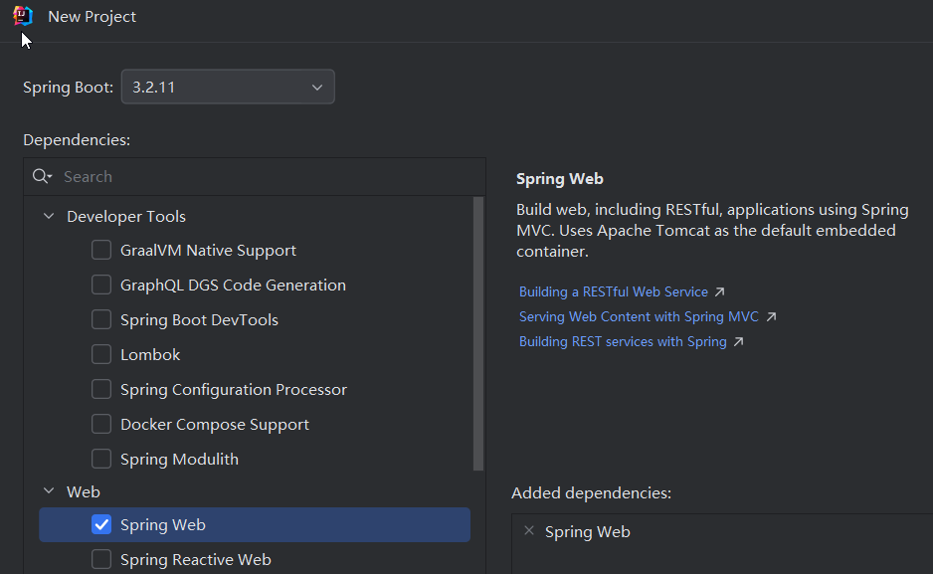Open Building REST services with Spring link
Image resolution: width=933 pixels, height=574 pixels.
(623, 342)
